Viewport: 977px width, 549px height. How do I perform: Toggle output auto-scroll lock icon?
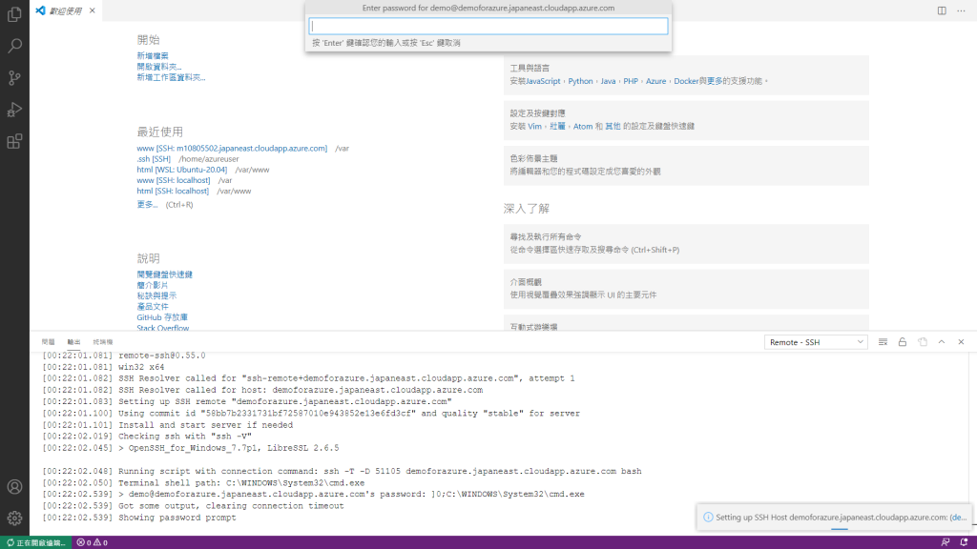[x=903, y=342]
